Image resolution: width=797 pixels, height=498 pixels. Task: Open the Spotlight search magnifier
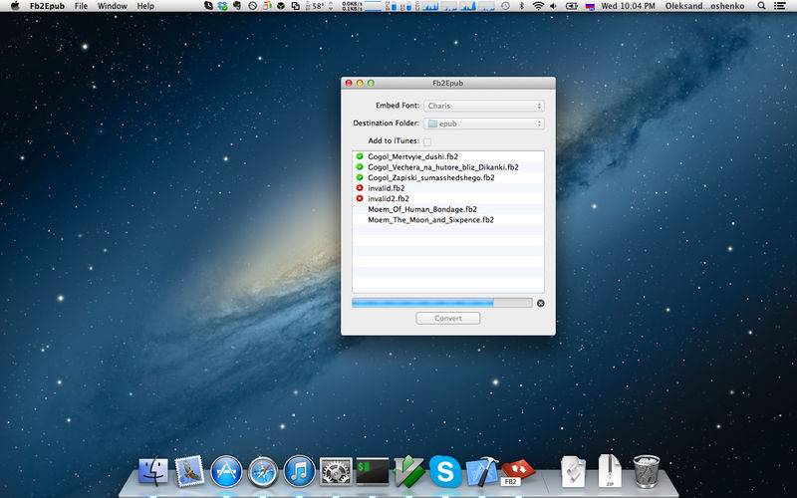(x=761, y=6)
